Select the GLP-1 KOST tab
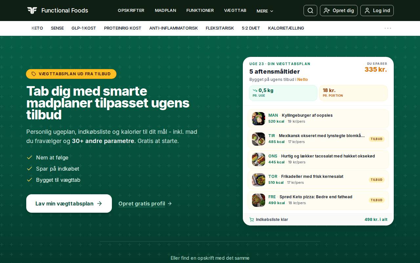The height and width of the screenshot is (263, 420). (84, 28)
